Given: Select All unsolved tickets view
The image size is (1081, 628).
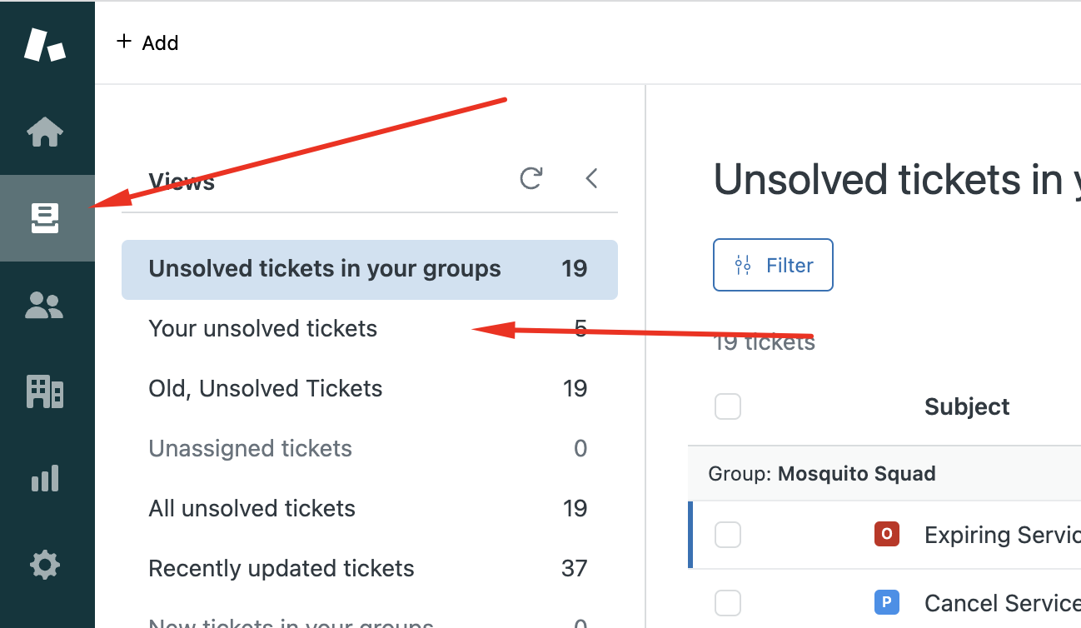Looking at the screenshot, I should pos(252,509).
